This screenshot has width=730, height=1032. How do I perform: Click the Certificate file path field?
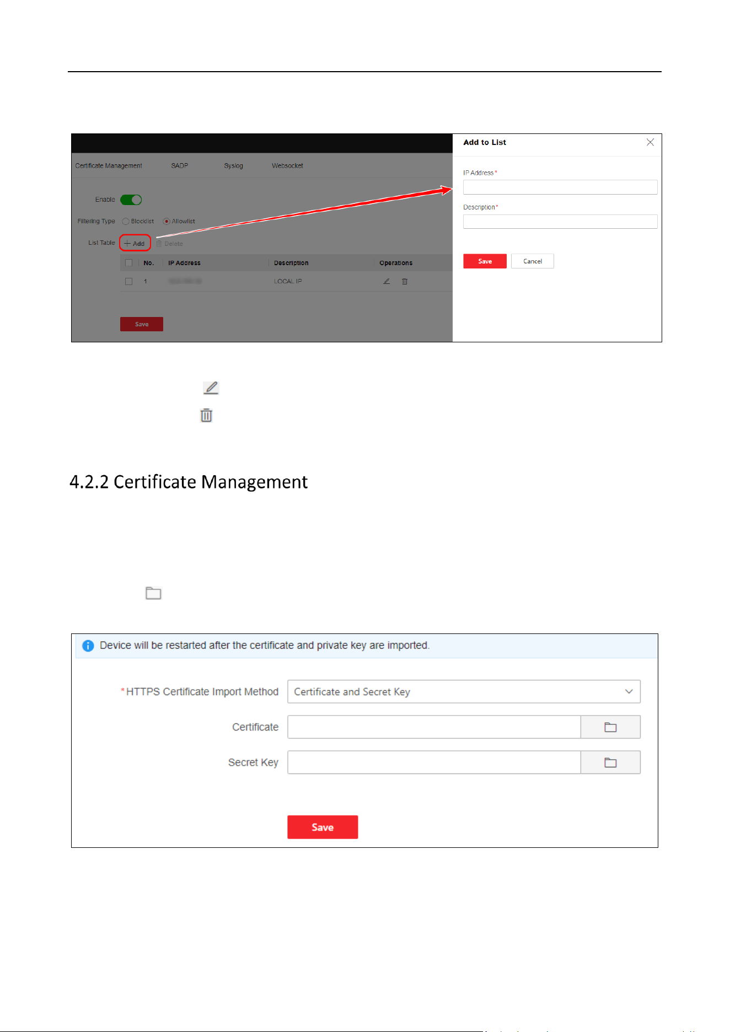pos(434,727)
